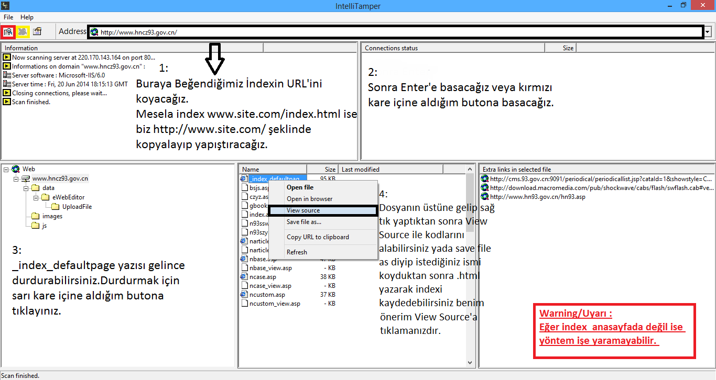Screen dimensions: 716x380
Task: Select the nbase_view.asp file name
Action: (270, 268)
